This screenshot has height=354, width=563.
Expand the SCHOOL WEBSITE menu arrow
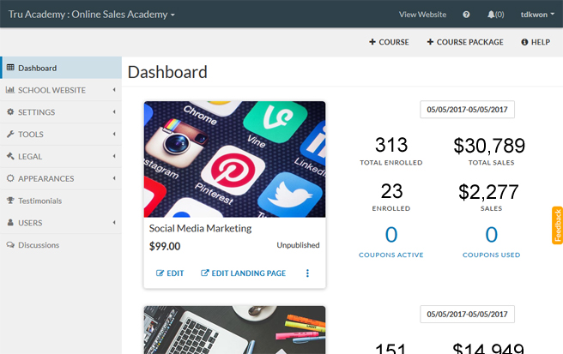[114, 90]
